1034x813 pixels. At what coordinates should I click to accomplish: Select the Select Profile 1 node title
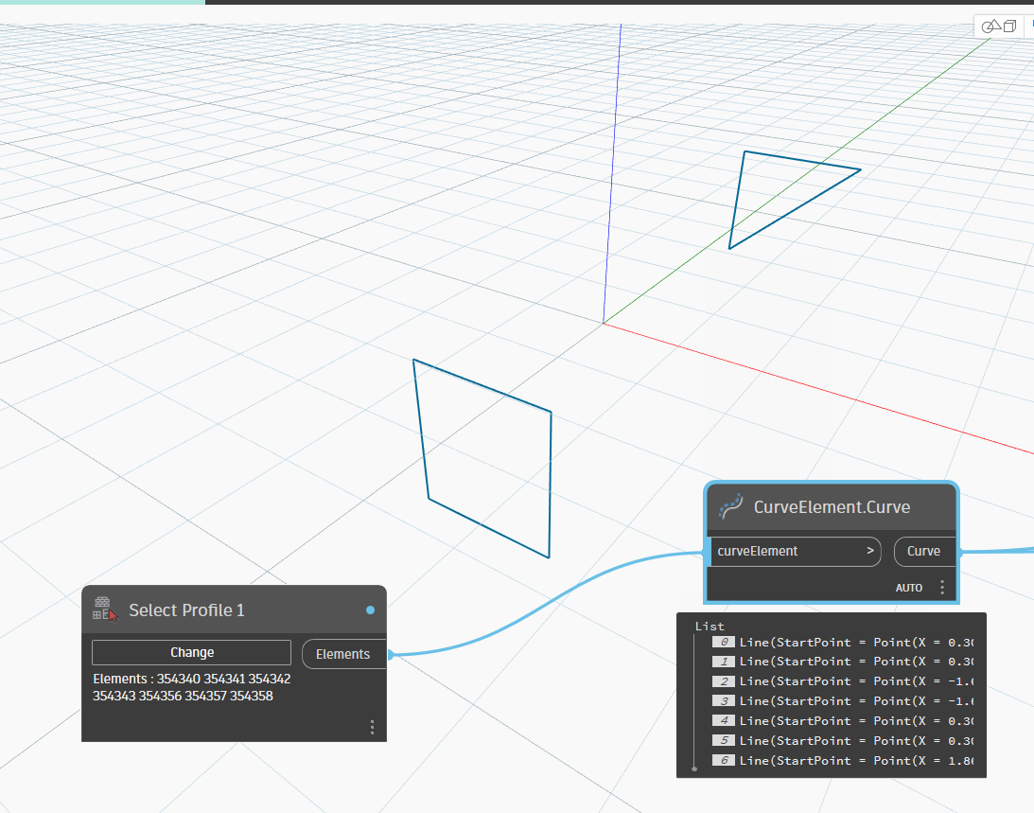point(186,610)
